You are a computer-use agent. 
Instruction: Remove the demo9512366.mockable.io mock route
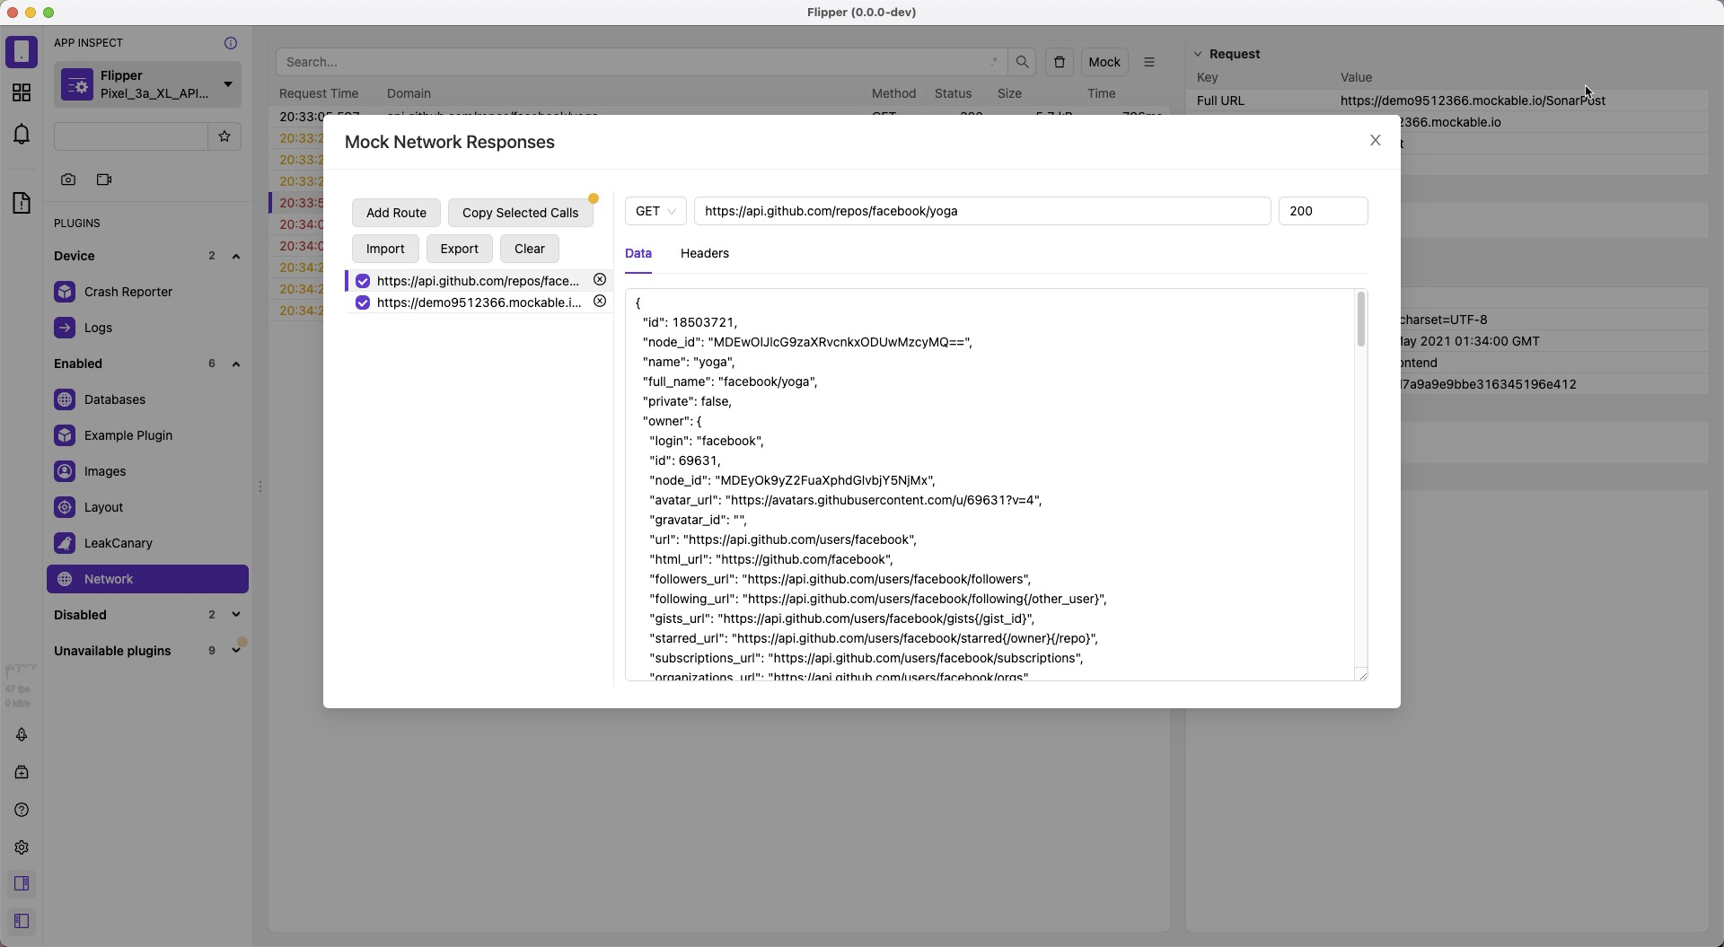tap(600, 302)
